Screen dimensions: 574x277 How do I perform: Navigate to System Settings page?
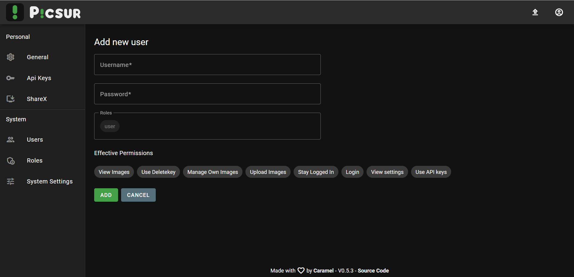tap(50, 181)
